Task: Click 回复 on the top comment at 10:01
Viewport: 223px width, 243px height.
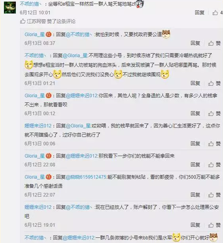Action: [x=200, y=13]
